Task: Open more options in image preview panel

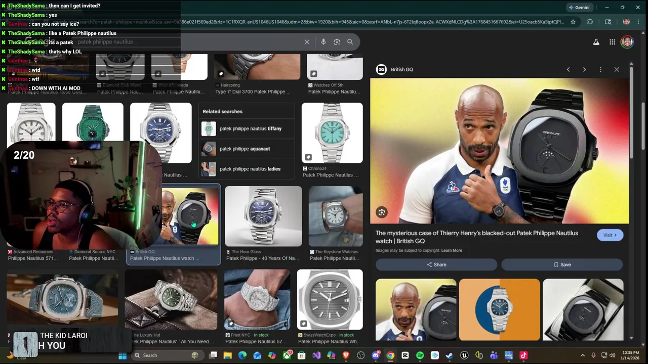Action: click(600, 70)
